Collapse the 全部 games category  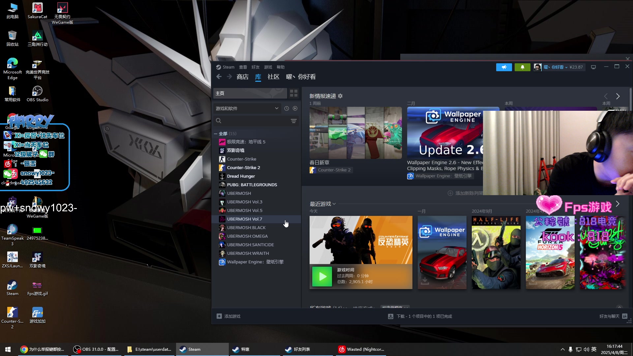click(x=216, y=133)
